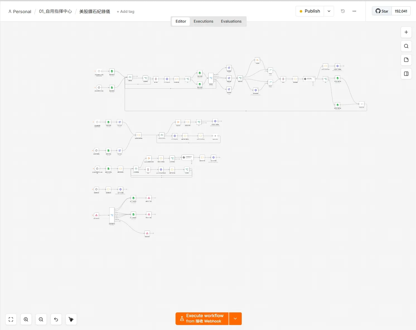Select the tall Switch node beside Webhook trigger
The width and height of the screenshot is (416, 330).
click(x=112, y=215)
